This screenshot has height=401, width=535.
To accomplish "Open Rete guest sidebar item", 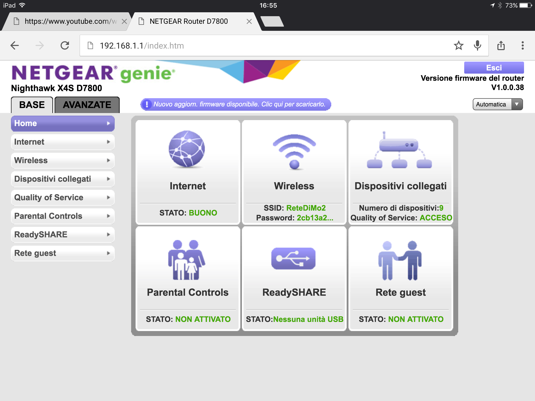I will coord(63,253).
